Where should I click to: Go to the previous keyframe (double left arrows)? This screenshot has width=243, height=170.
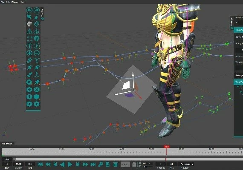(48, 164)
